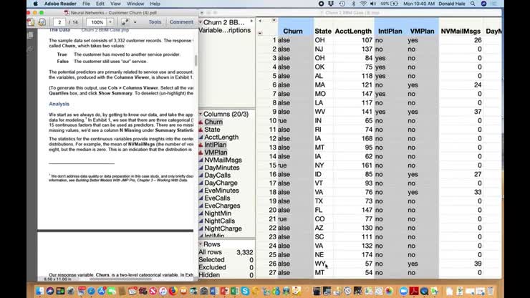Open the dropdown arrow beside read mode icon
The height and width of the screenshot is (298, 530).
[x=135, y=22]
